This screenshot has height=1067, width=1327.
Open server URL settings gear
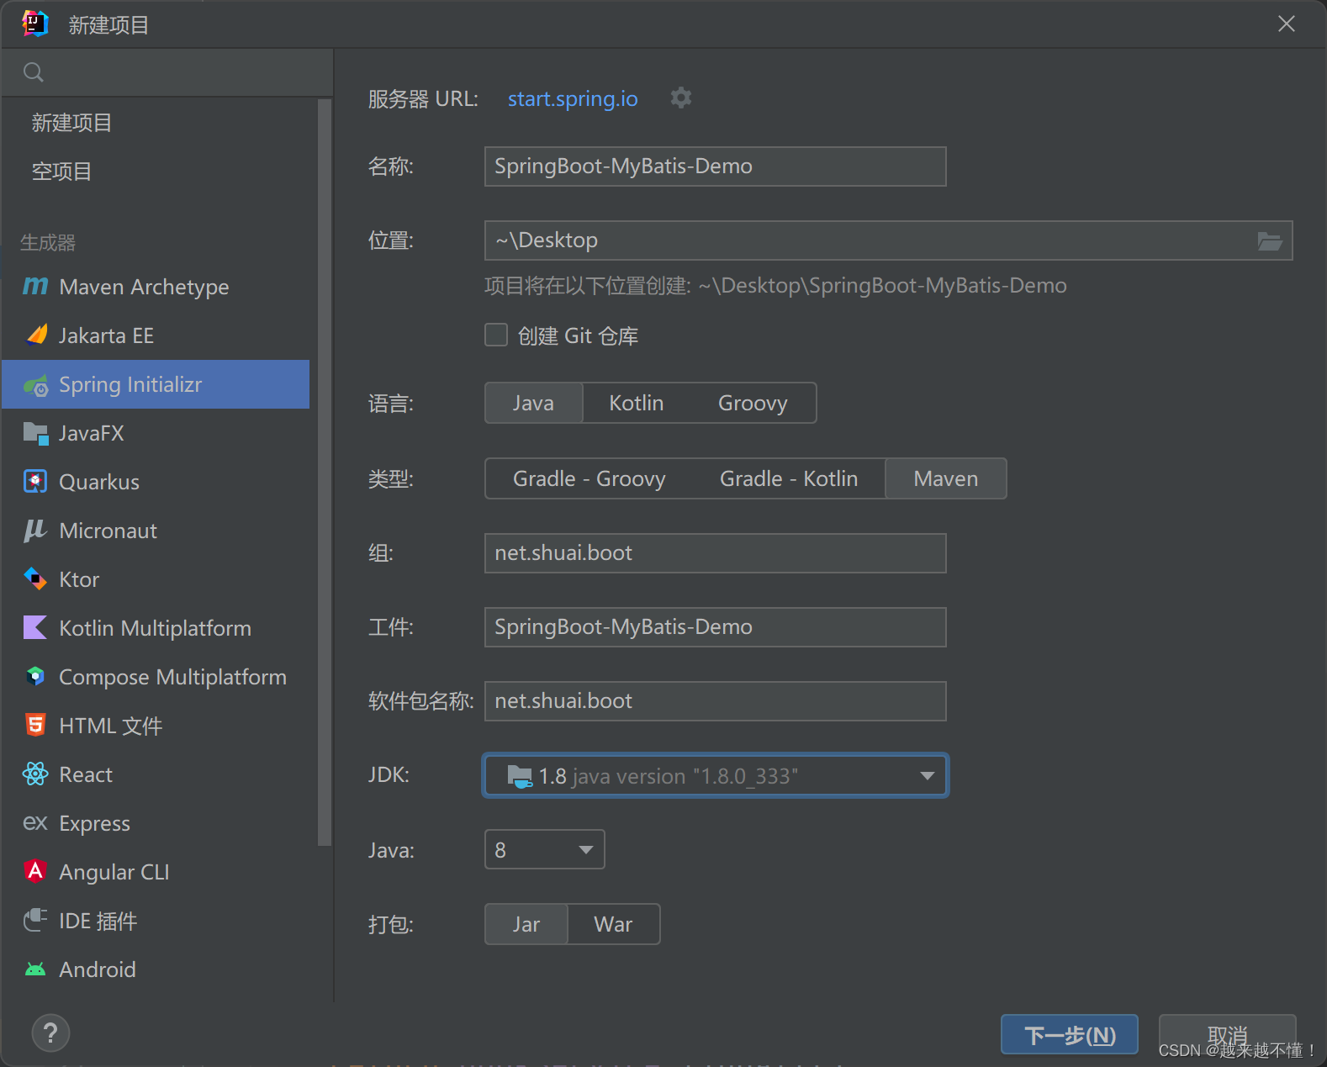pos(681,98)
